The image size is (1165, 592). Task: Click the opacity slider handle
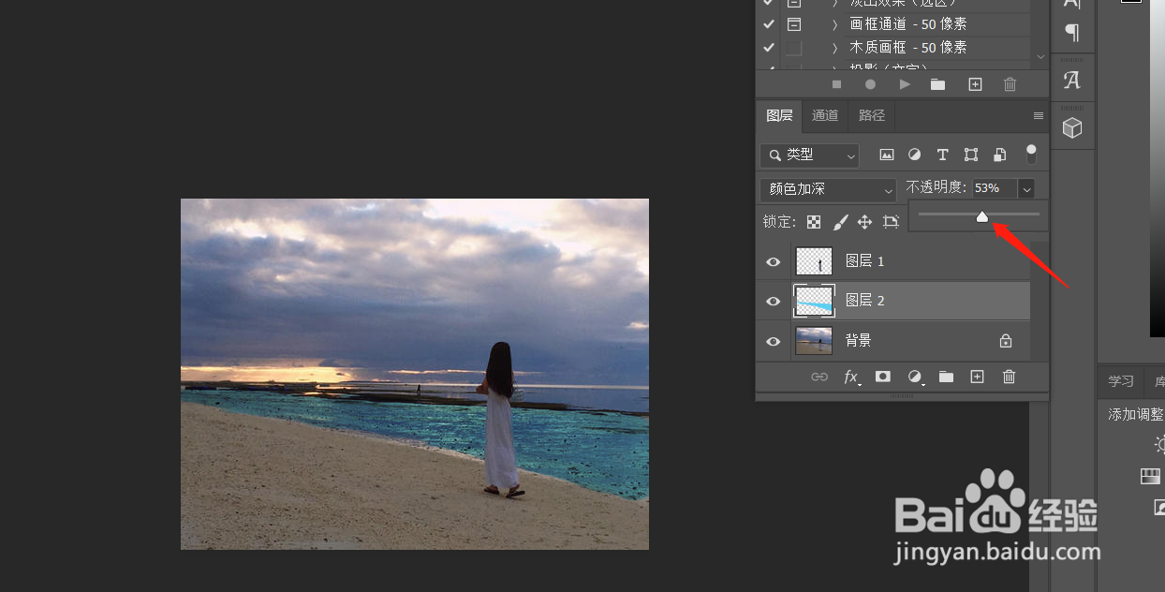click(981, 217)
